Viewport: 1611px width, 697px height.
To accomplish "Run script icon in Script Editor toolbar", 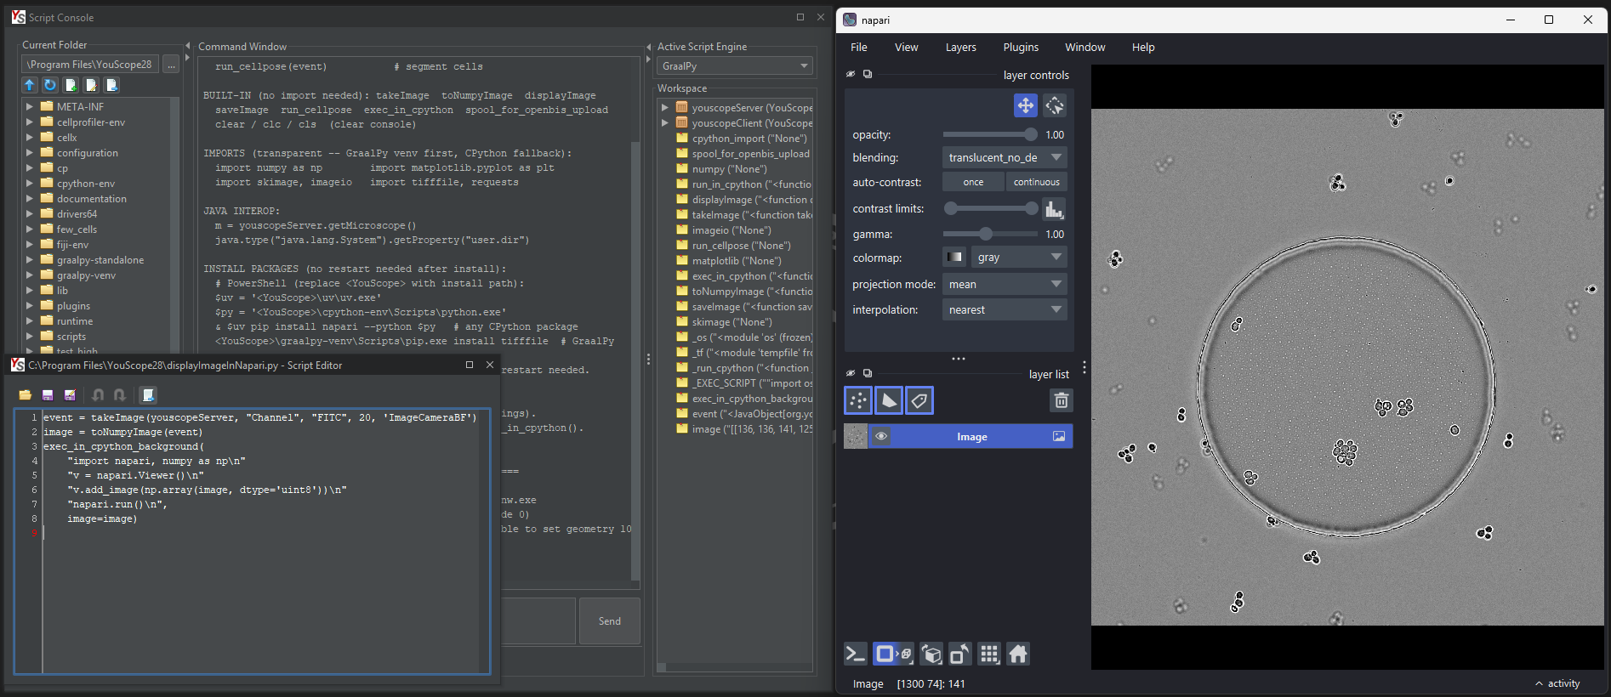I will [x=148, y=395].
